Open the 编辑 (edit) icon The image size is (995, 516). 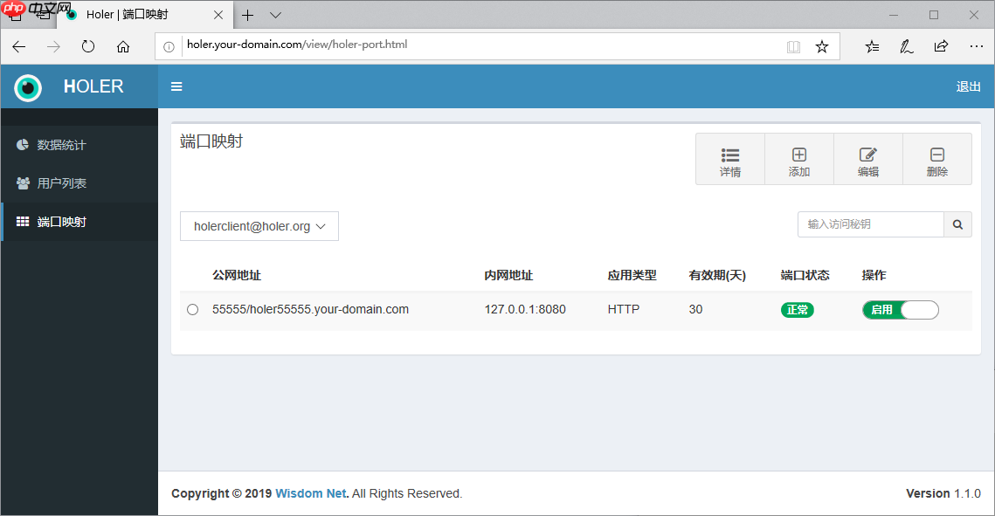click(x=867, y=158)
